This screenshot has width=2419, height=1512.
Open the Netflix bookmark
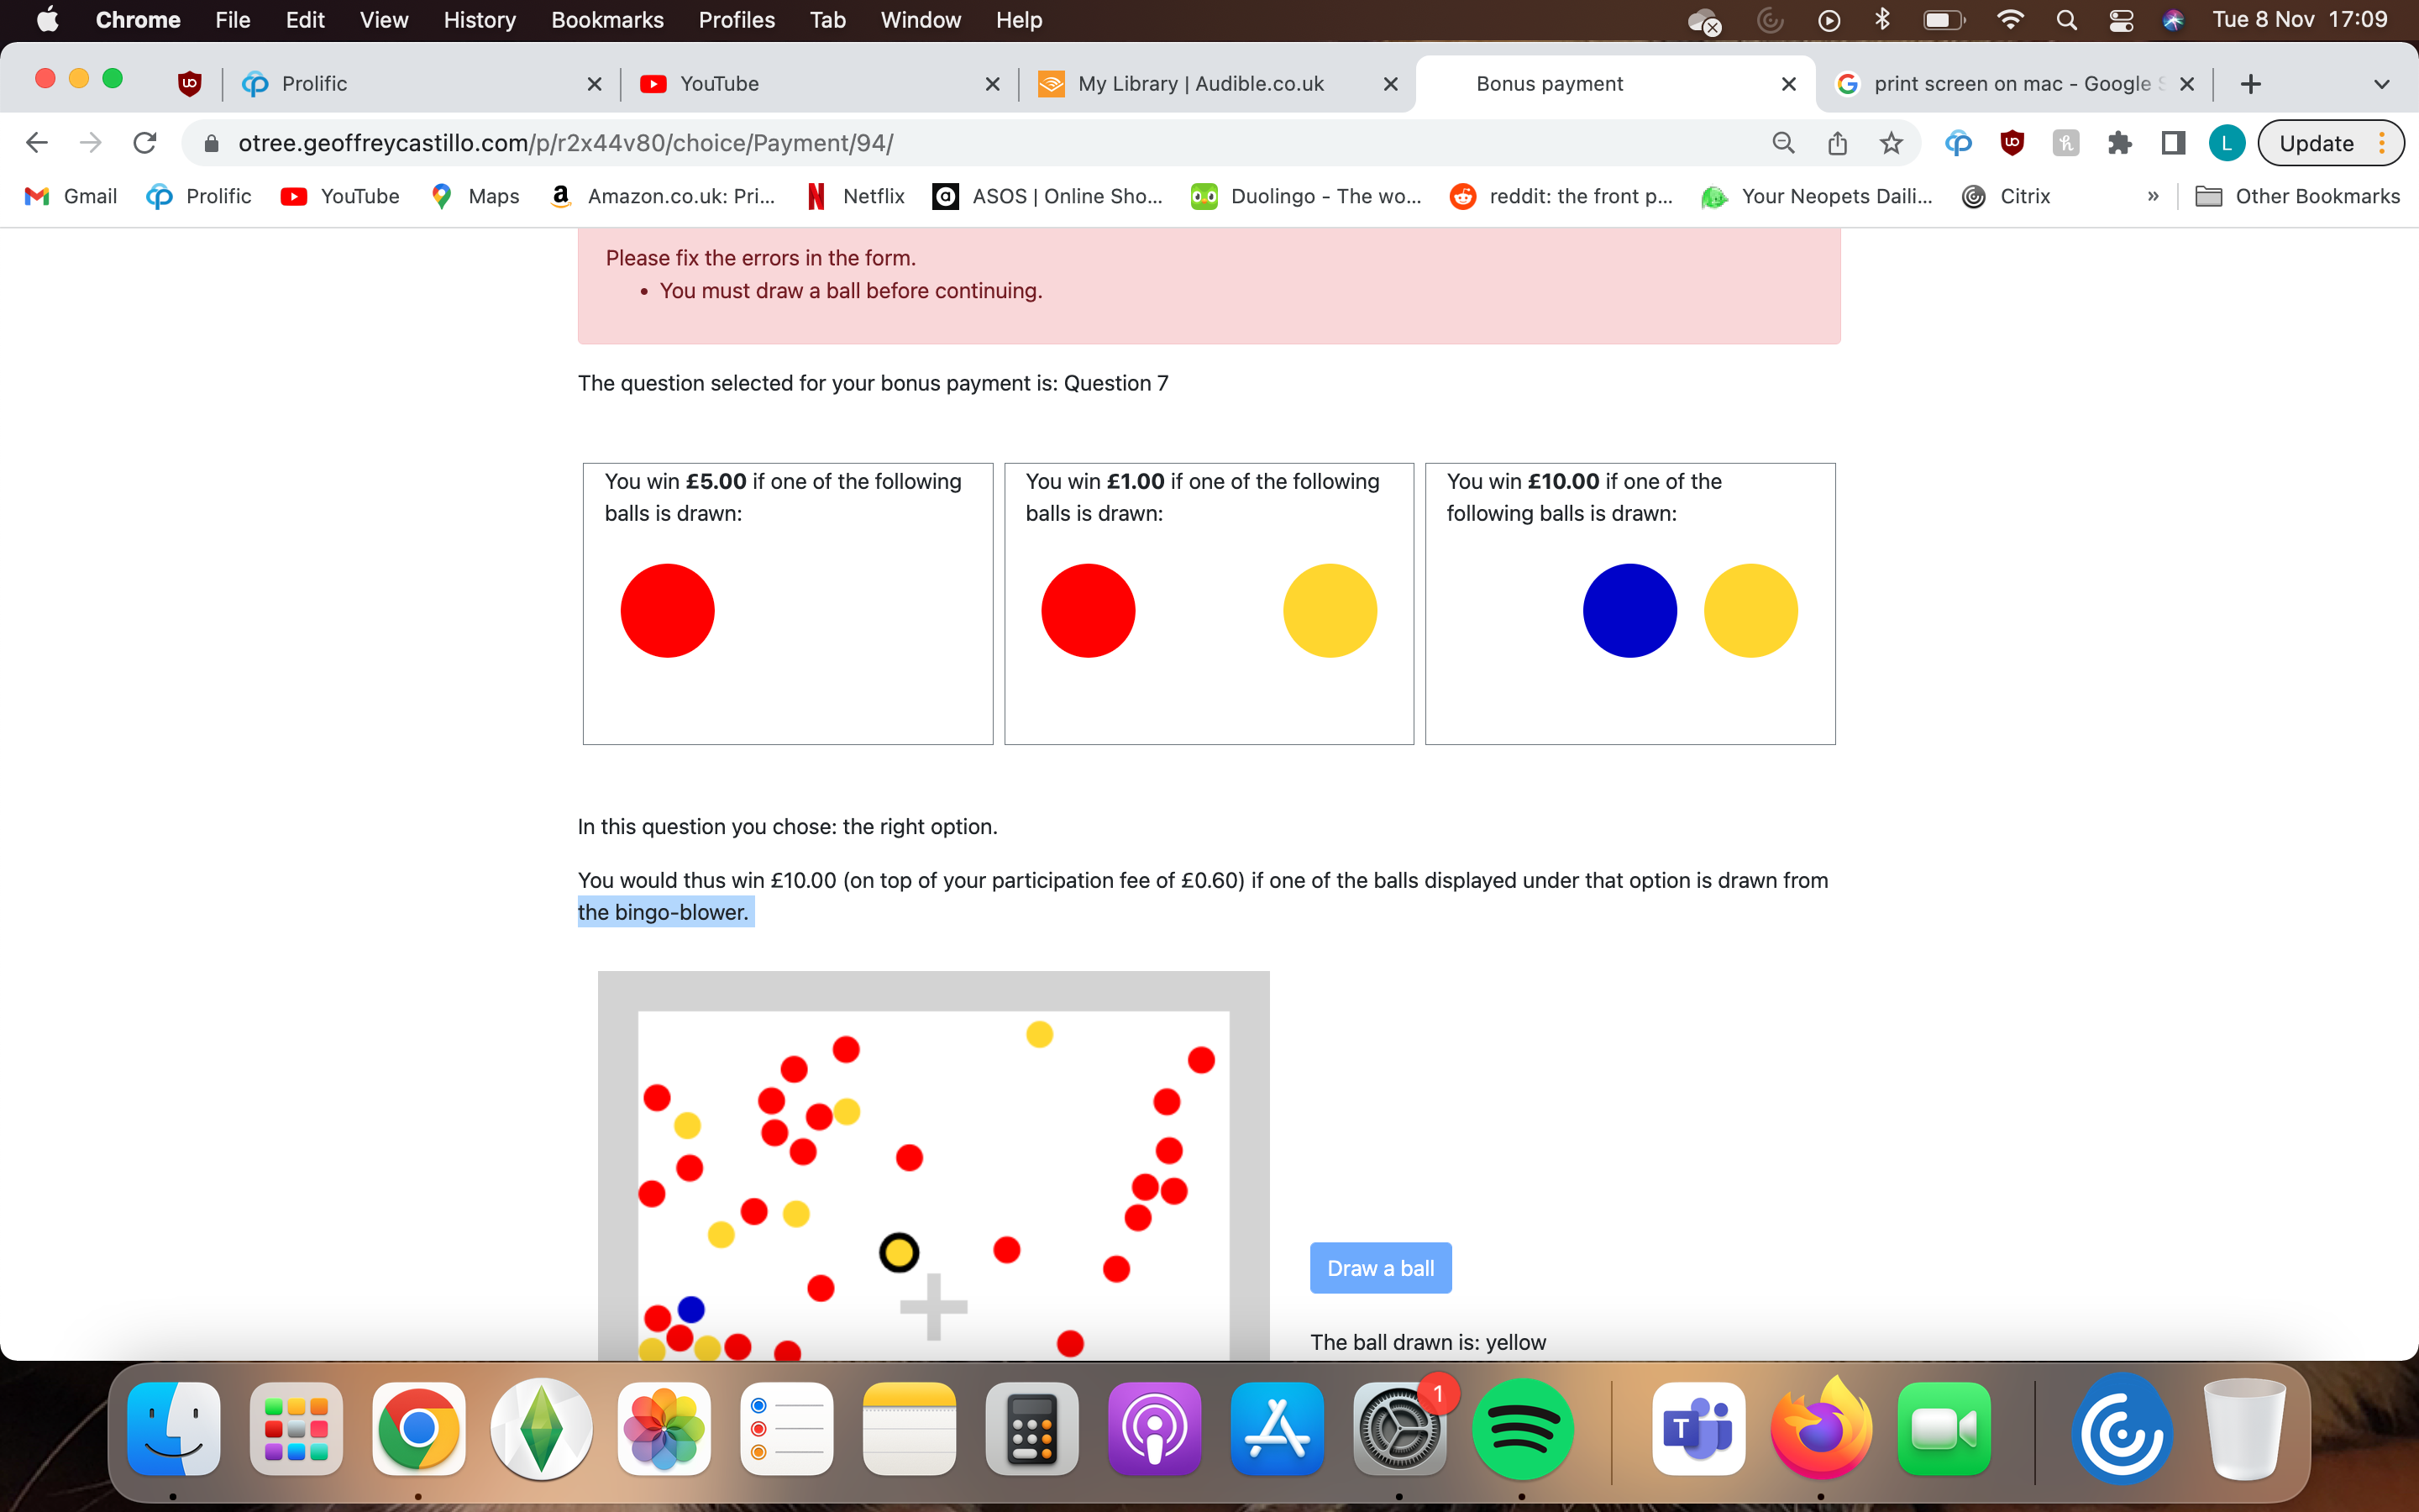pyautogui.click(x=856, y=196)
